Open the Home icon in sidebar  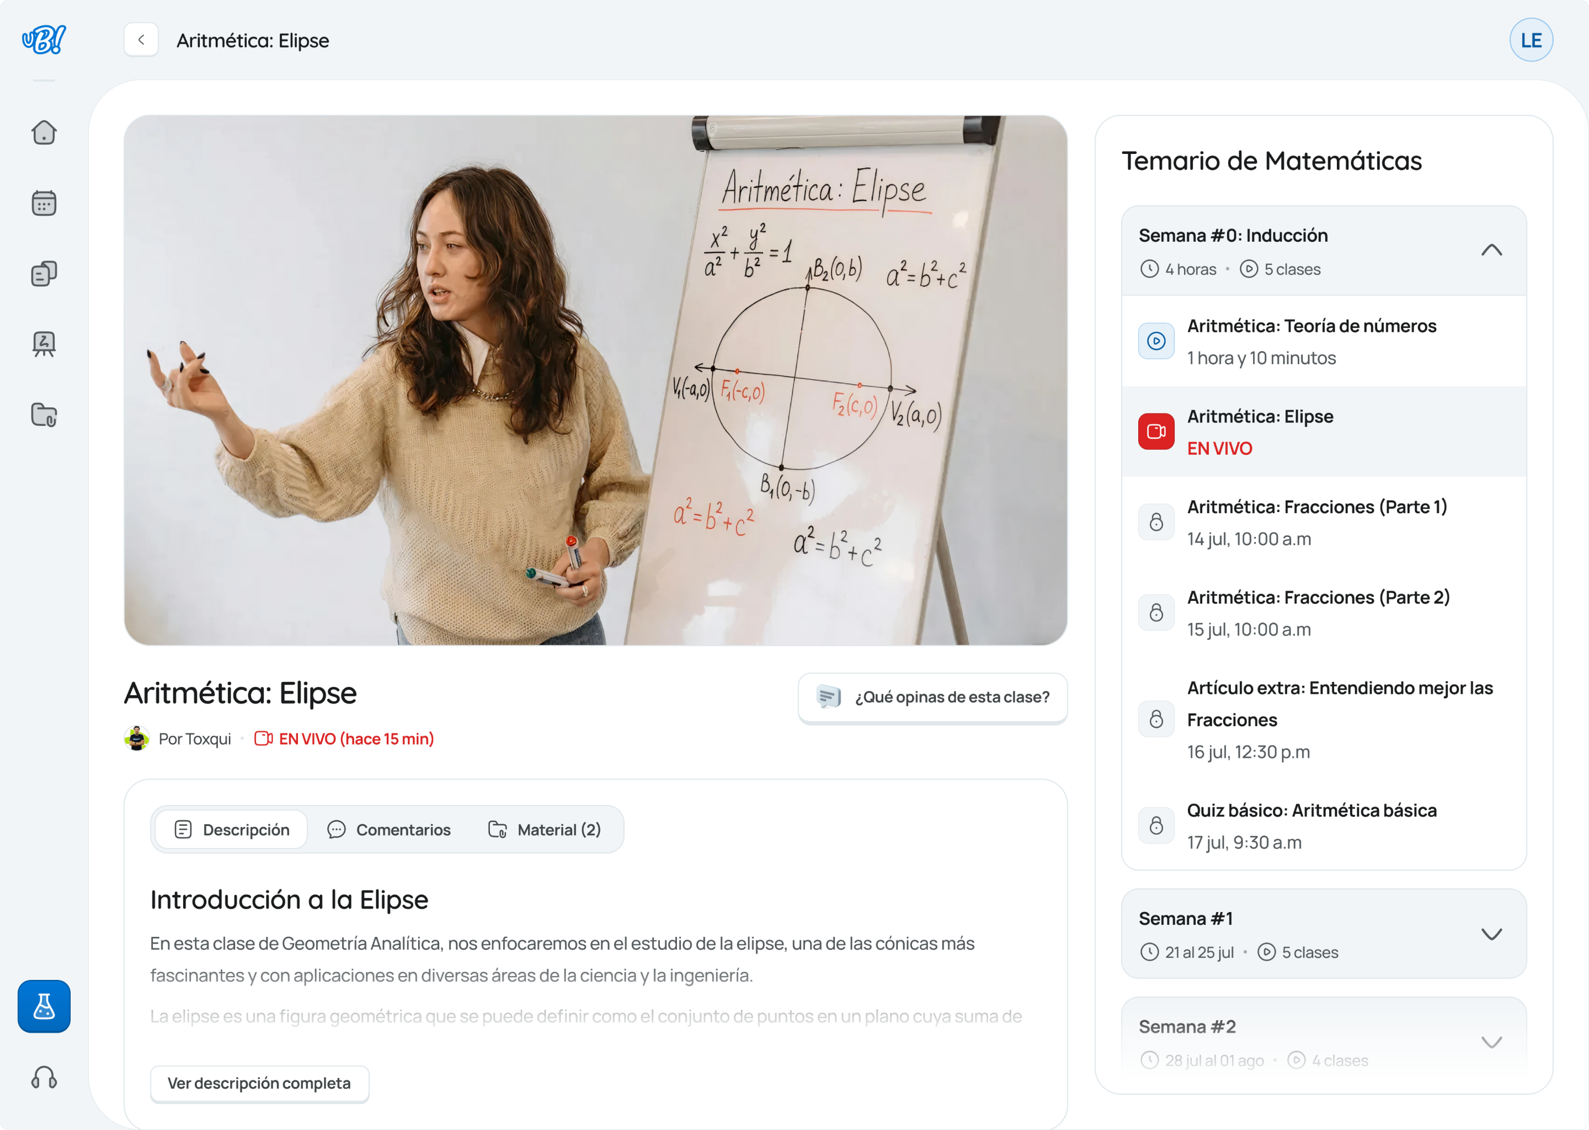tap(44, 132)
